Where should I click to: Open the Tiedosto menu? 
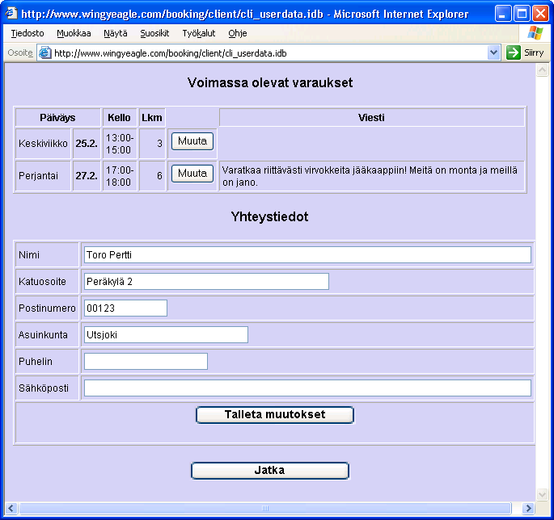tap(27, 33)
